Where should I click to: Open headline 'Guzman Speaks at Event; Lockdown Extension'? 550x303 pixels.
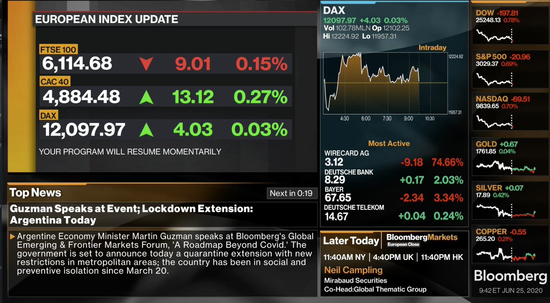click(x=131, y=214)
